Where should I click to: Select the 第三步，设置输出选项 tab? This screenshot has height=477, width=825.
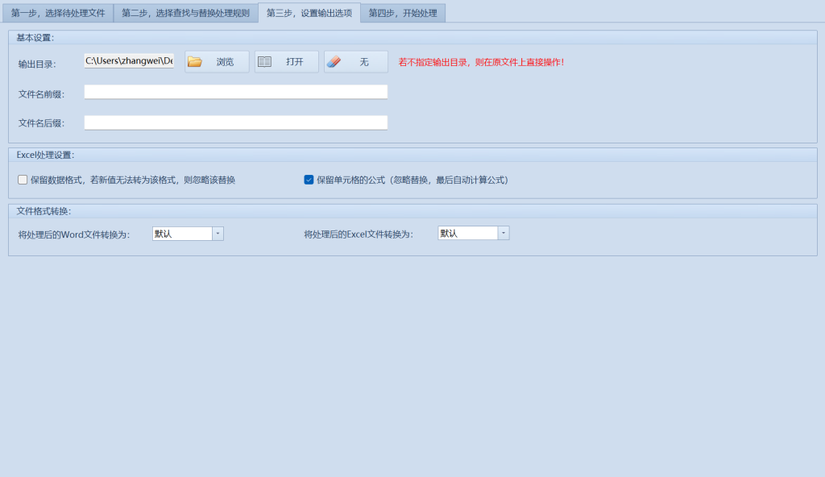[309, 13]
